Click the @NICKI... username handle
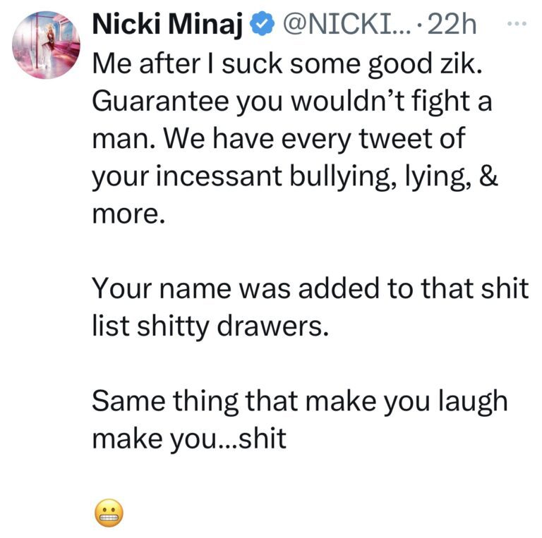Image resolution: width=542 pixels, height=538 pixels. click(x=345, y=27)
